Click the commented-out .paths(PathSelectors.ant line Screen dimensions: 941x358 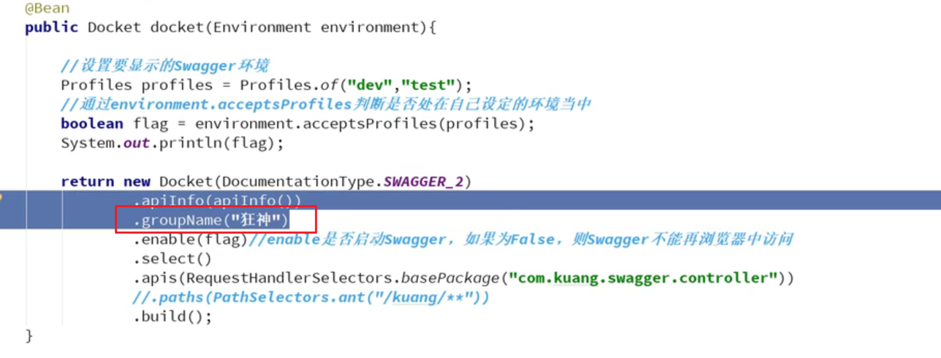310,297
